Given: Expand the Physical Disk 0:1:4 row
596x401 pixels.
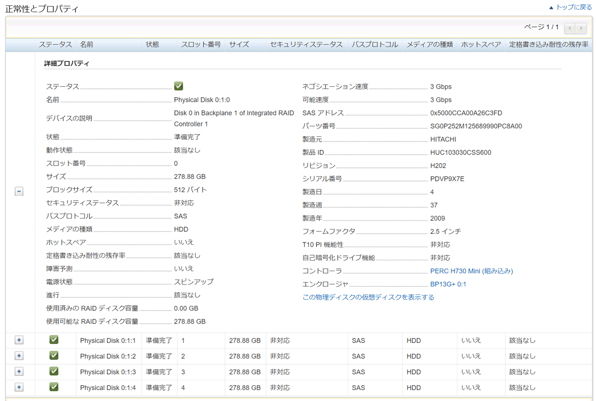Looking at the screenshot, I should point(19,387).
